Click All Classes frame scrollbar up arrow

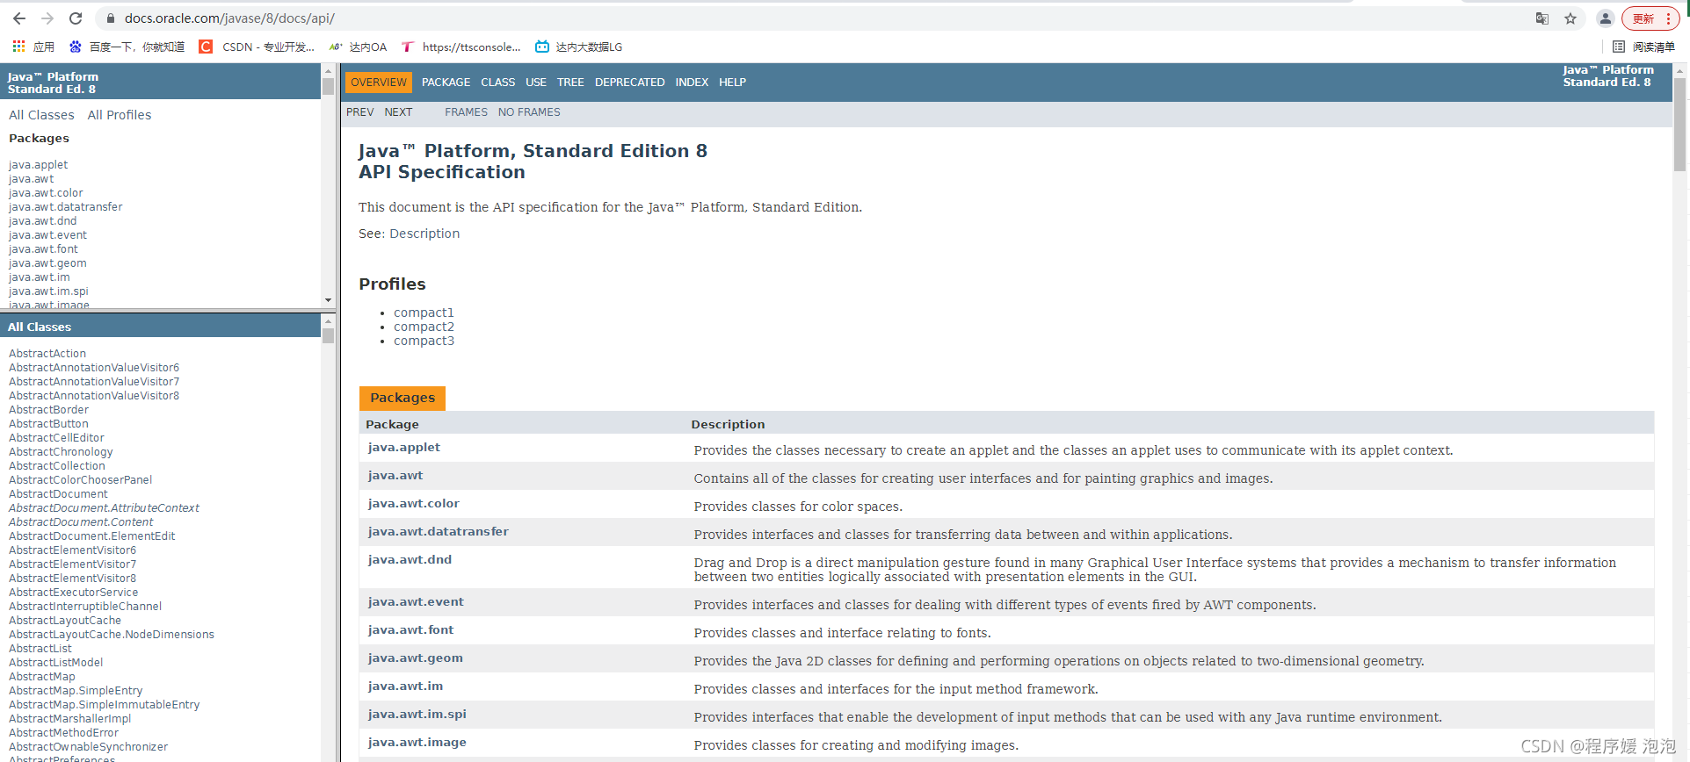point(328,321)
